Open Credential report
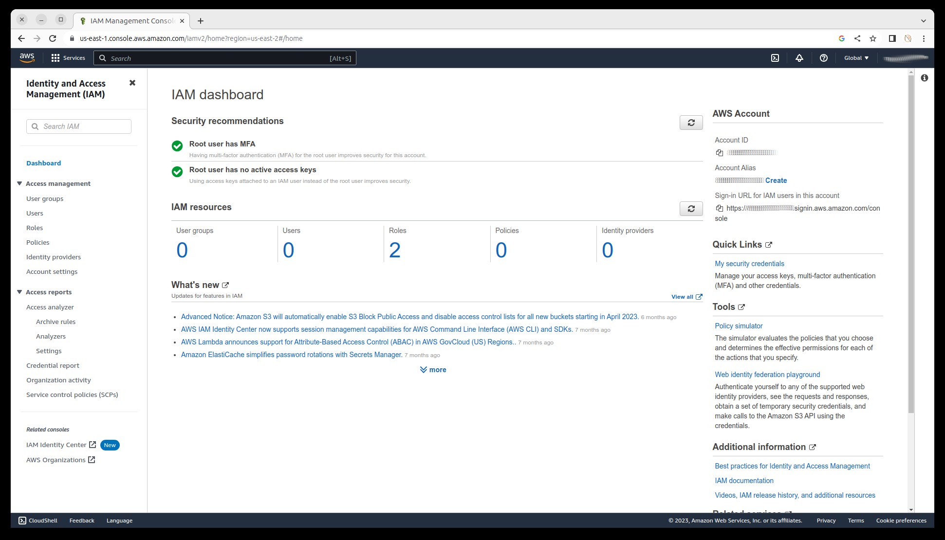Screen dimensions: 945x540 click(53, 365)
